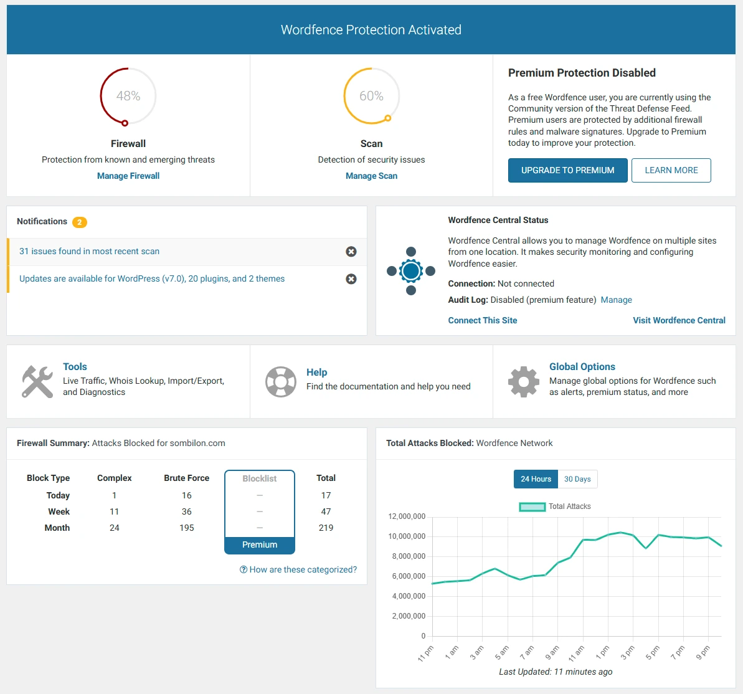Click How are these categorized link
The height and width of the screenshot is (694, 743).
(303, 570)
